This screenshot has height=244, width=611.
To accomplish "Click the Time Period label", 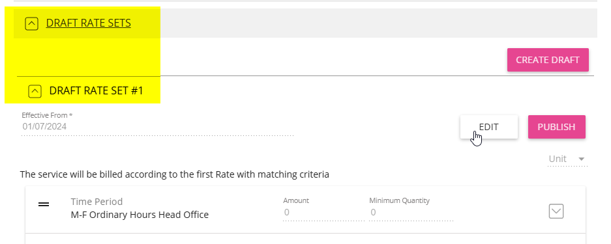I will [97, 202].
